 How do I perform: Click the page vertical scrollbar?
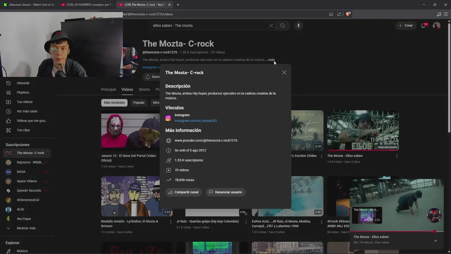449,78
